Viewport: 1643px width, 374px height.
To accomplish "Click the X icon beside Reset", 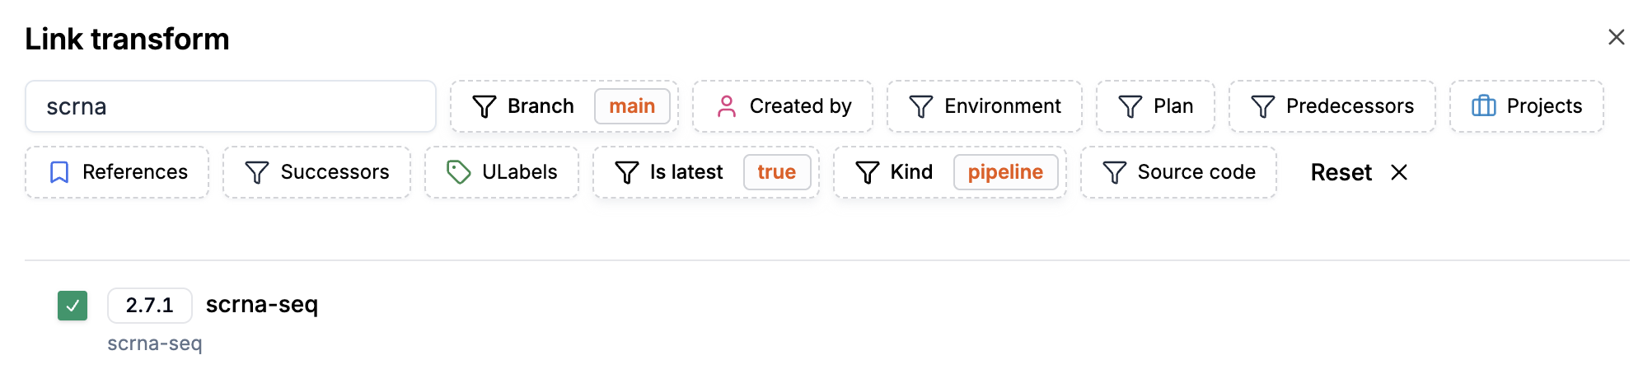I will tap(1399, 172).
